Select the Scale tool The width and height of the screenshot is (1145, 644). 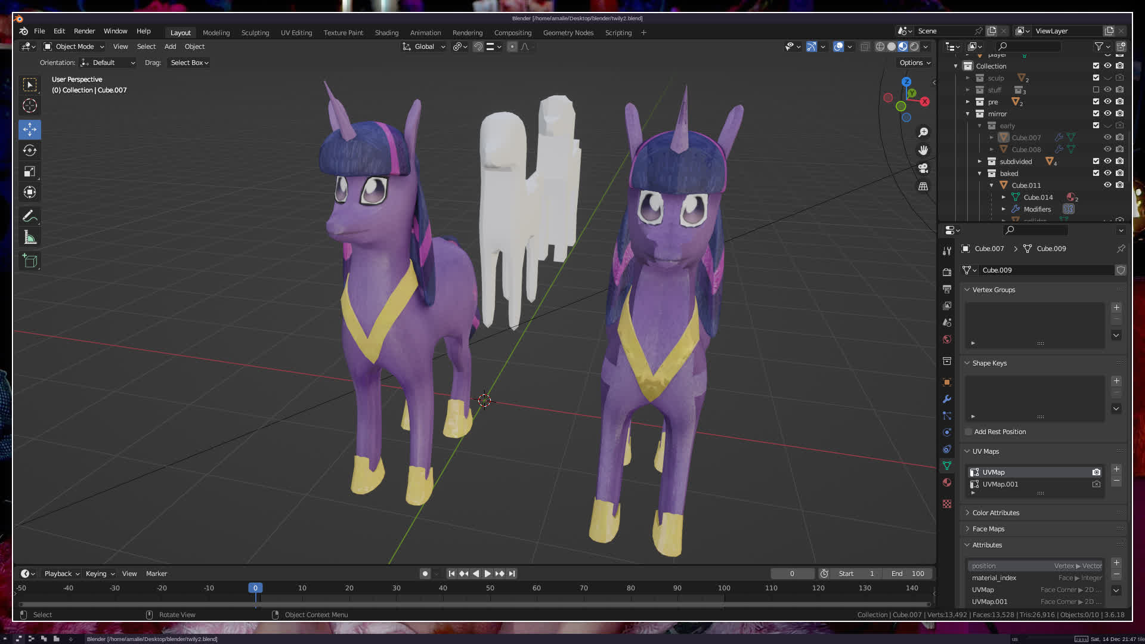[30, 172]
